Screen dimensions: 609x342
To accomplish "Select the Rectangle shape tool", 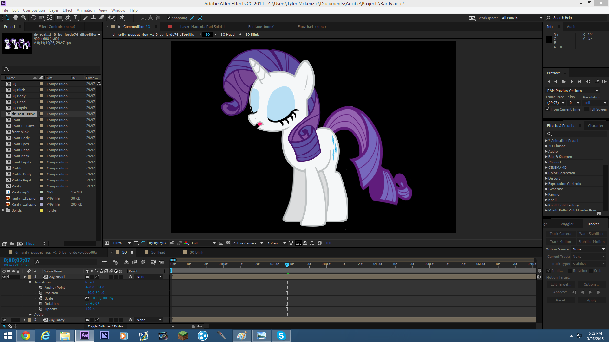I will [x=60, y=18].
